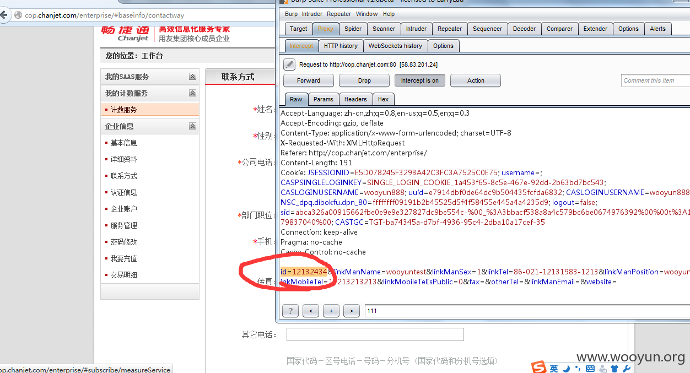This screenshot has height=373, width=690.
Task: Switch to the Extender tab
Action: [x=596, y=29]
